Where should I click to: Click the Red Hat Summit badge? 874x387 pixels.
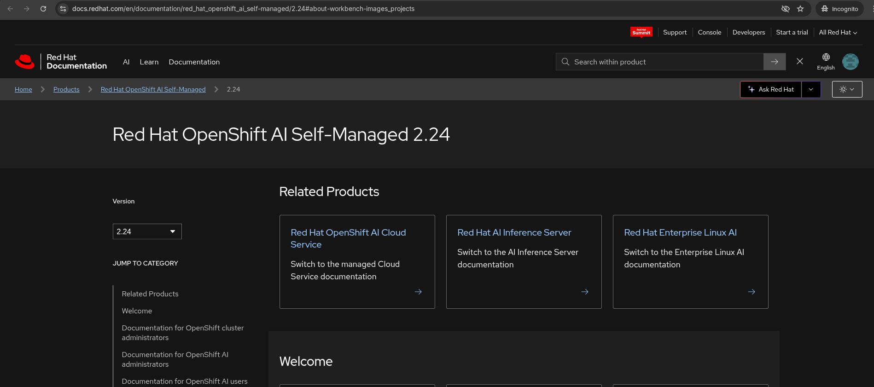[641, 32]
